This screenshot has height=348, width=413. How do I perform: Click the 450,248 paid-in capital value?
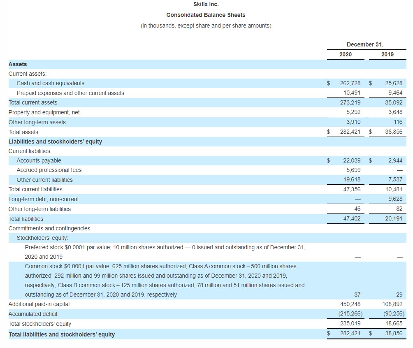(x=350, y=304)
